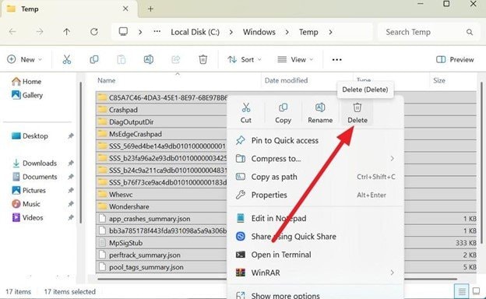Toggle the Preview pane
Screen dimensions: 486x299
point(455,59)
